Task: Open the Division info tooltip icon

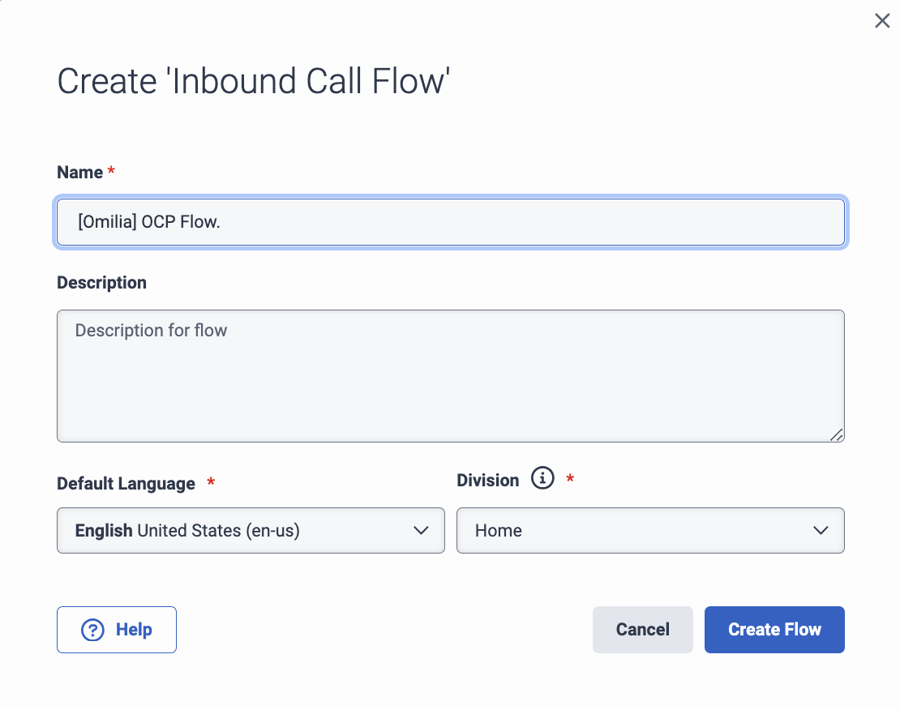Action: pos(542,478)
